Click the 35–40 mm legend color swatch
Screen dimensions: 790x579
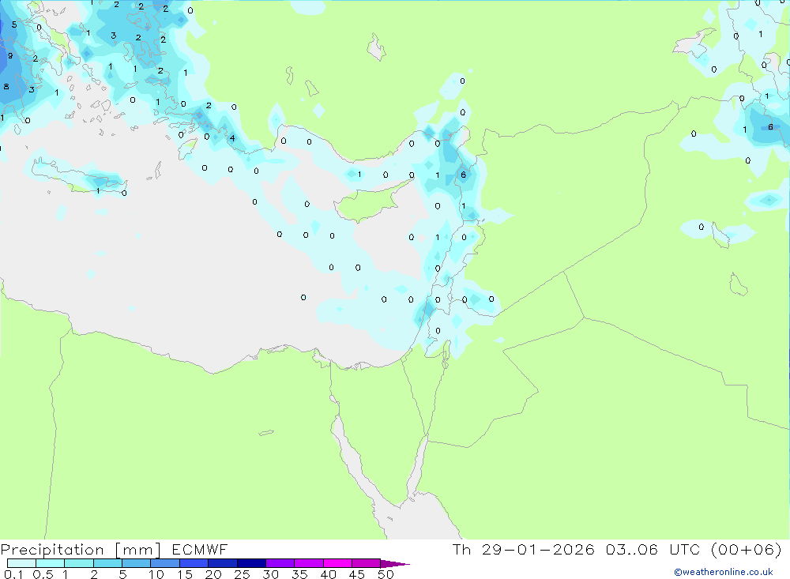point(308,563)
